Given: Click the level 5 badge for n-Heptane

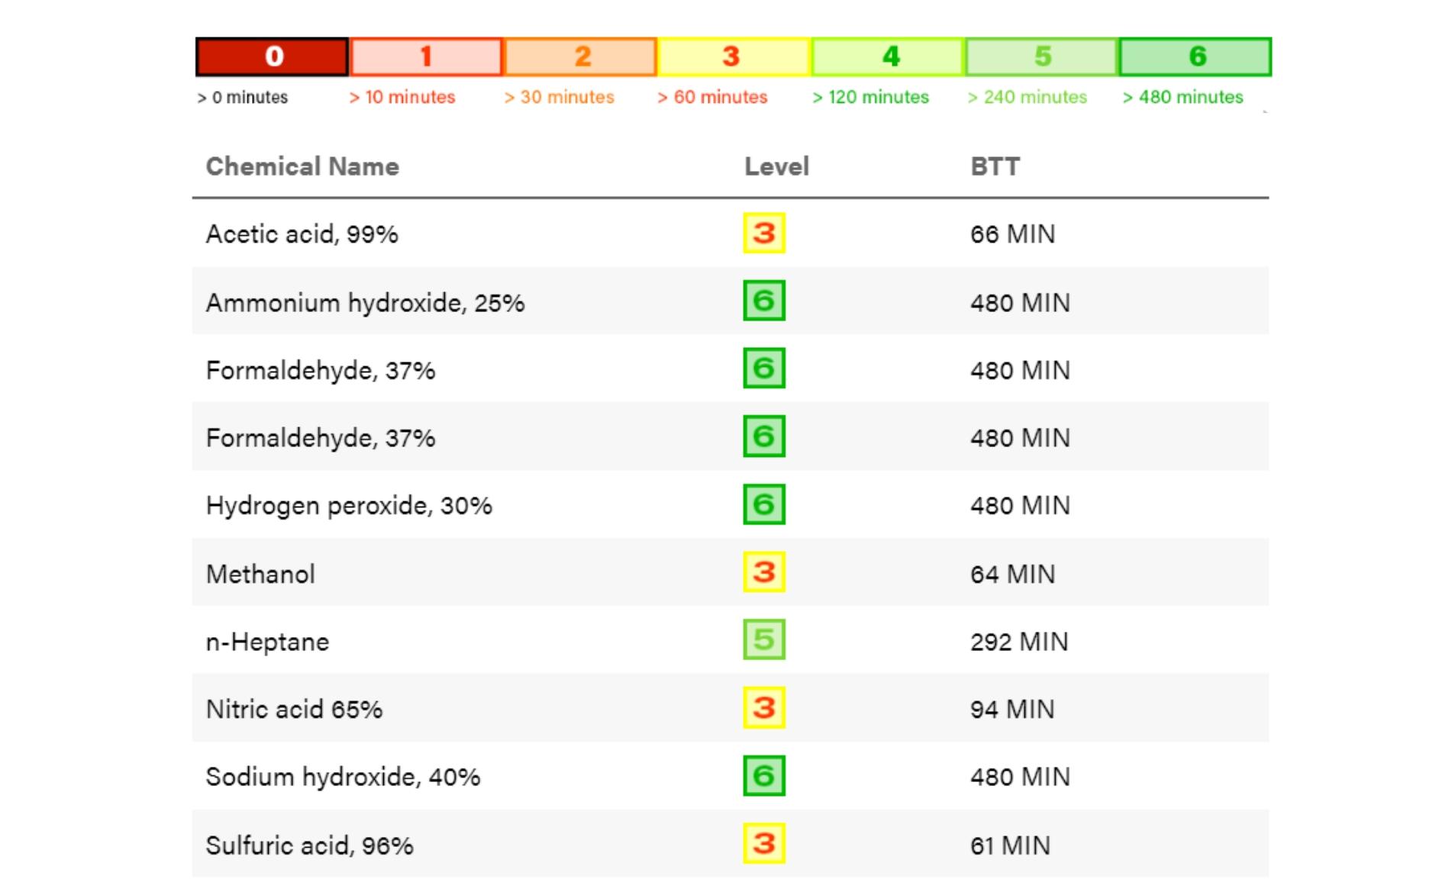Looking at the screenshot, I should click(x=763, y=640).
